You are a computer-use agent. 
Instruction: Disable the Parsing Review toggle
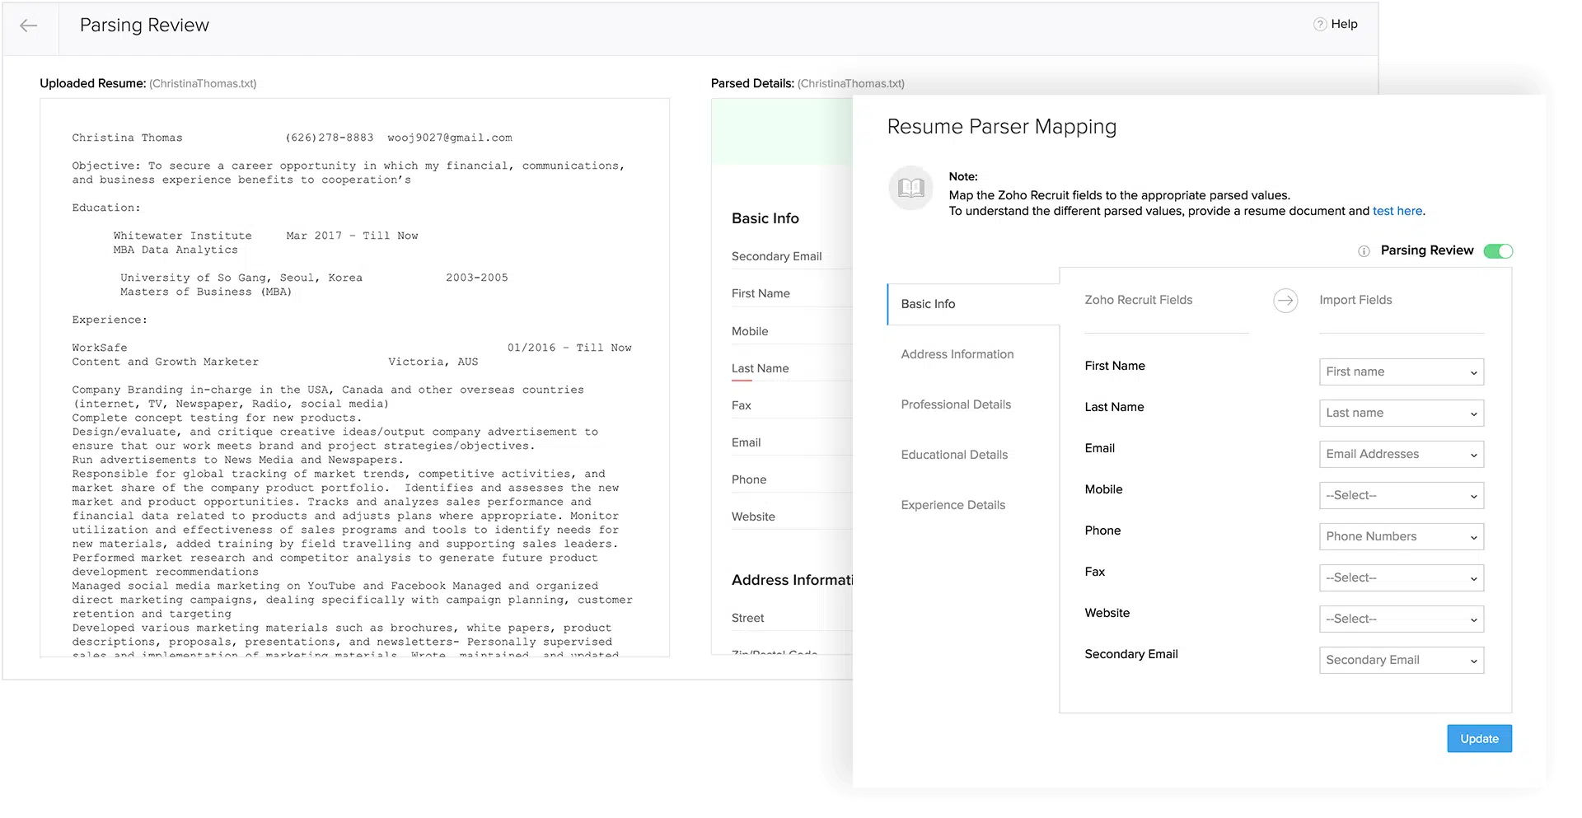tap(1500, 251)
